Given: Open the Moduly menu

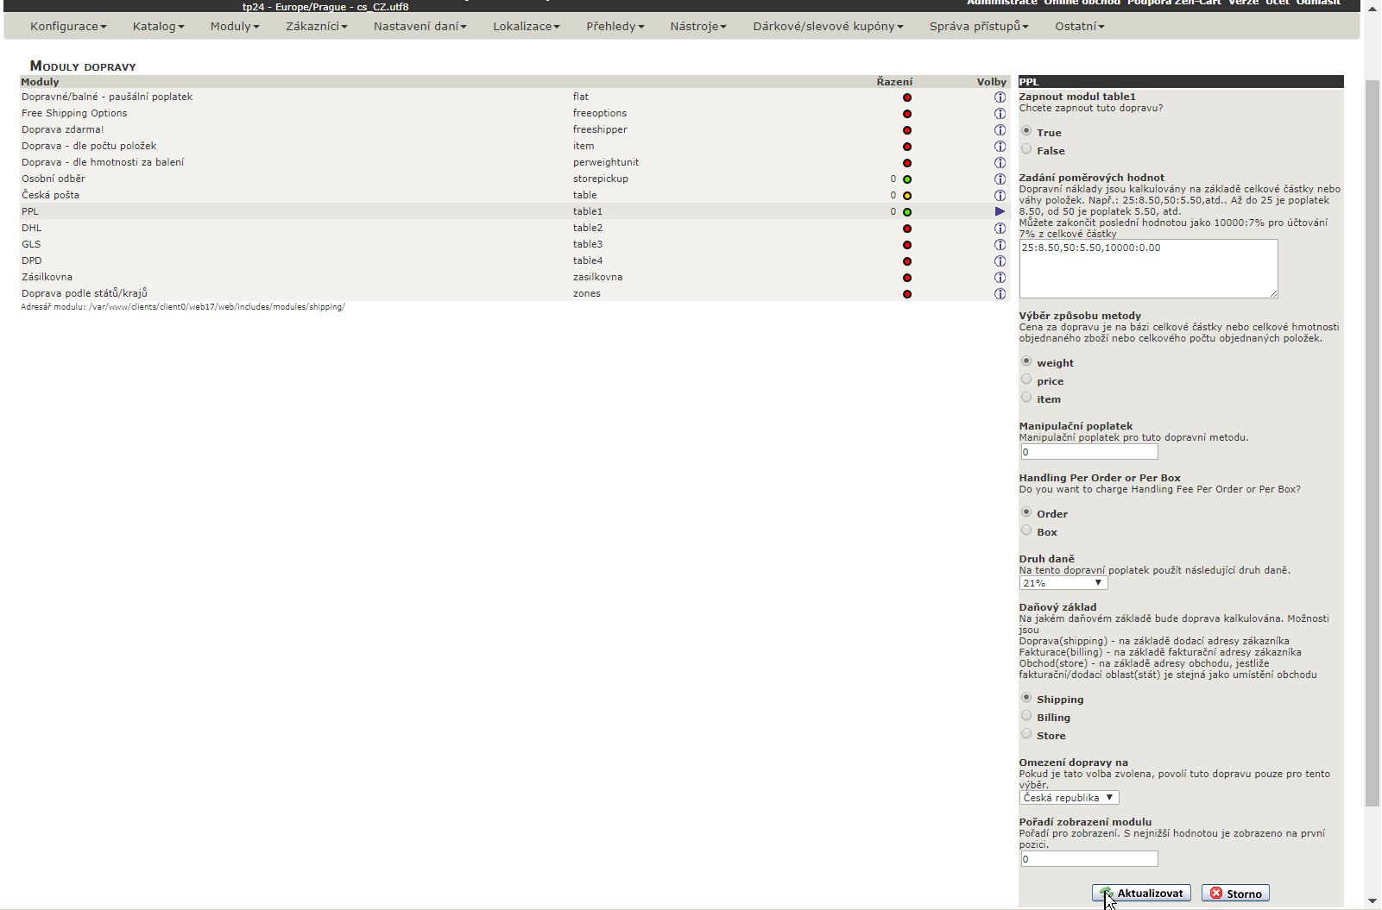Looking at the screenshot, I should pos(234,26).
